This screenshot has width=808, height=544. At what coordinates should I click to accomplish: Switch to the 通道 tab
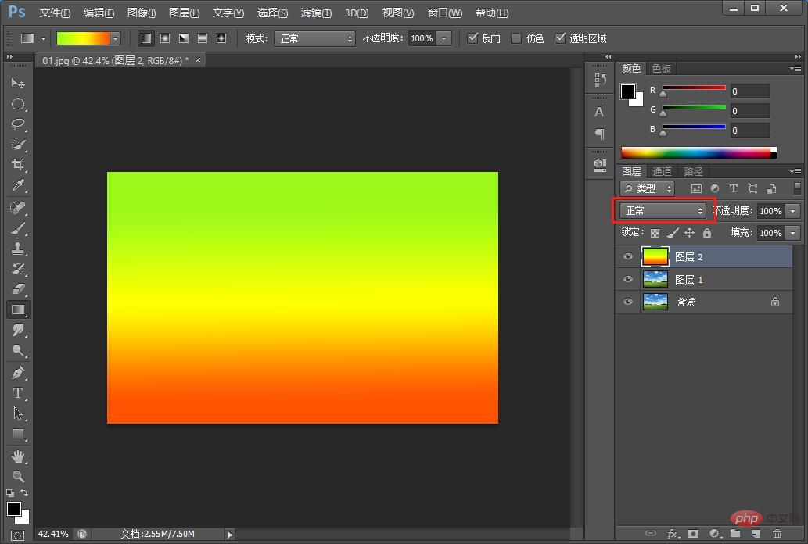(662, 171)
